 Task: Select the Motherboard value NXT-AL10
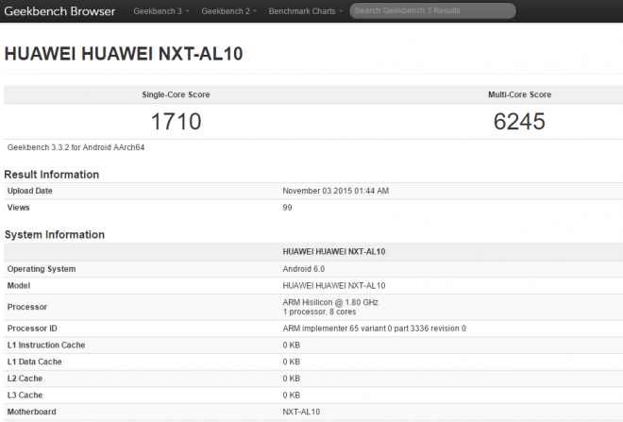coord(301,412)
